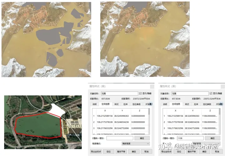Click 定位 button in left dialog
The image size is (225, 156).
tap(109, 152)
